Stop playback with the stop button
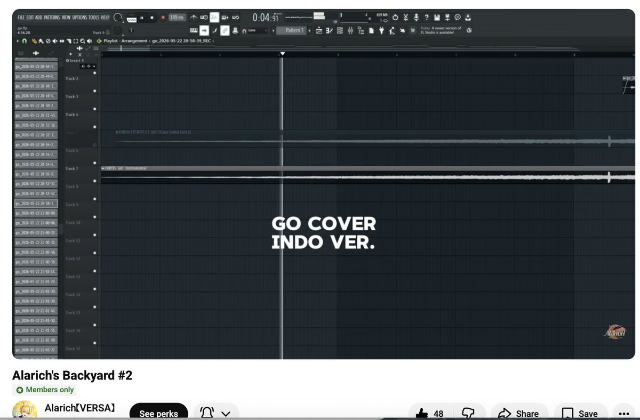The image size is (640, 420). (152, 18)
